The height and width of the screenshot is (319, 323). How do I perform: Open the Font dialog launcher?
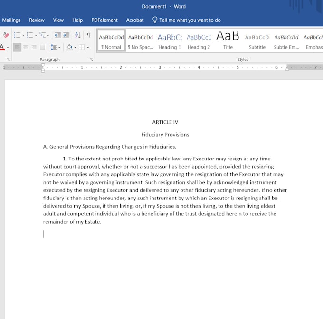pyautogui.click(x=8, y=60)
